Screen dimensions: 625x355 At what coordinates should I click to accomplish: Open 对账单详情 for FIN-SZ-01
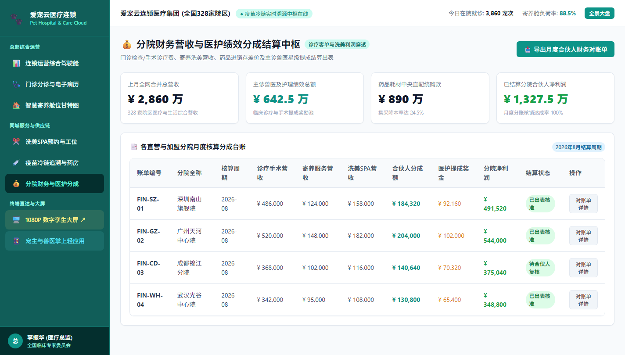[x=583, y=204]
